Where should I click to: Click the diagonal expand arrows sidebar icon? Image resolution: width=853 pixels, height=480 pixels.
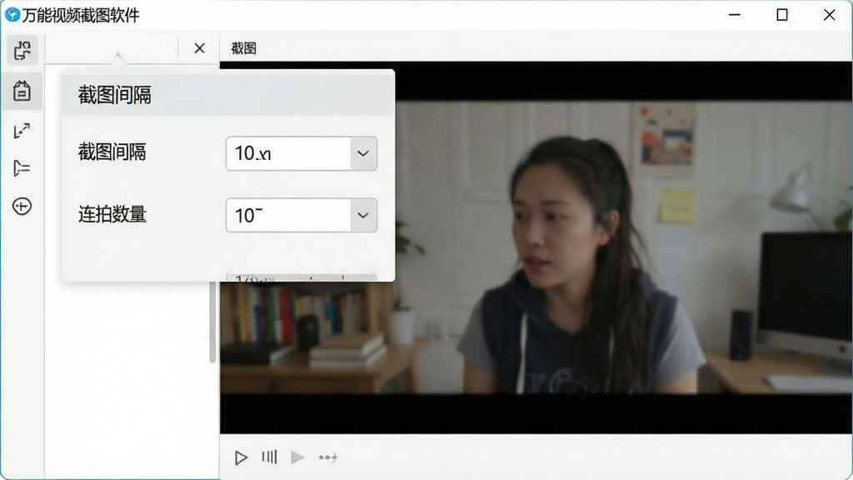22,131
